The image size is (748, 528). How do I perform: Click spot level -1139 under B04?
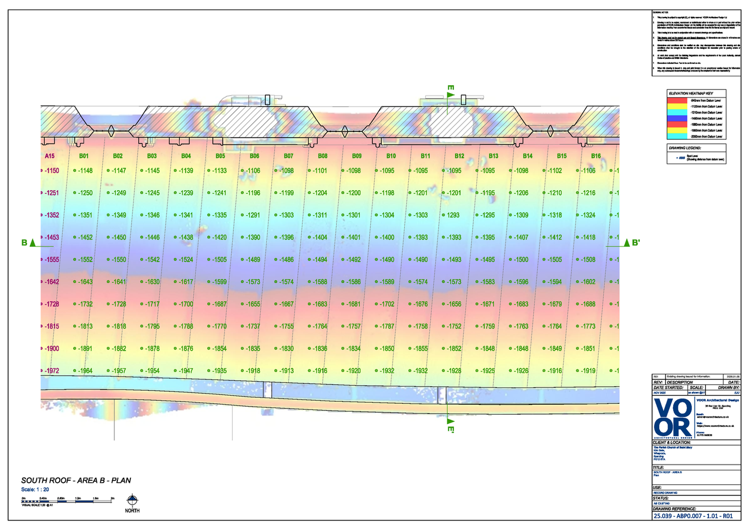tap(186, 170)
